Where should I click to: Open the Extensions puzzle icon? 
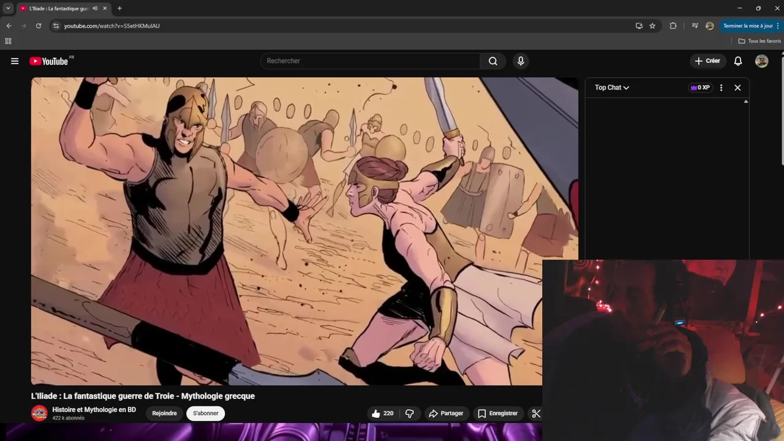pos(673,26)
